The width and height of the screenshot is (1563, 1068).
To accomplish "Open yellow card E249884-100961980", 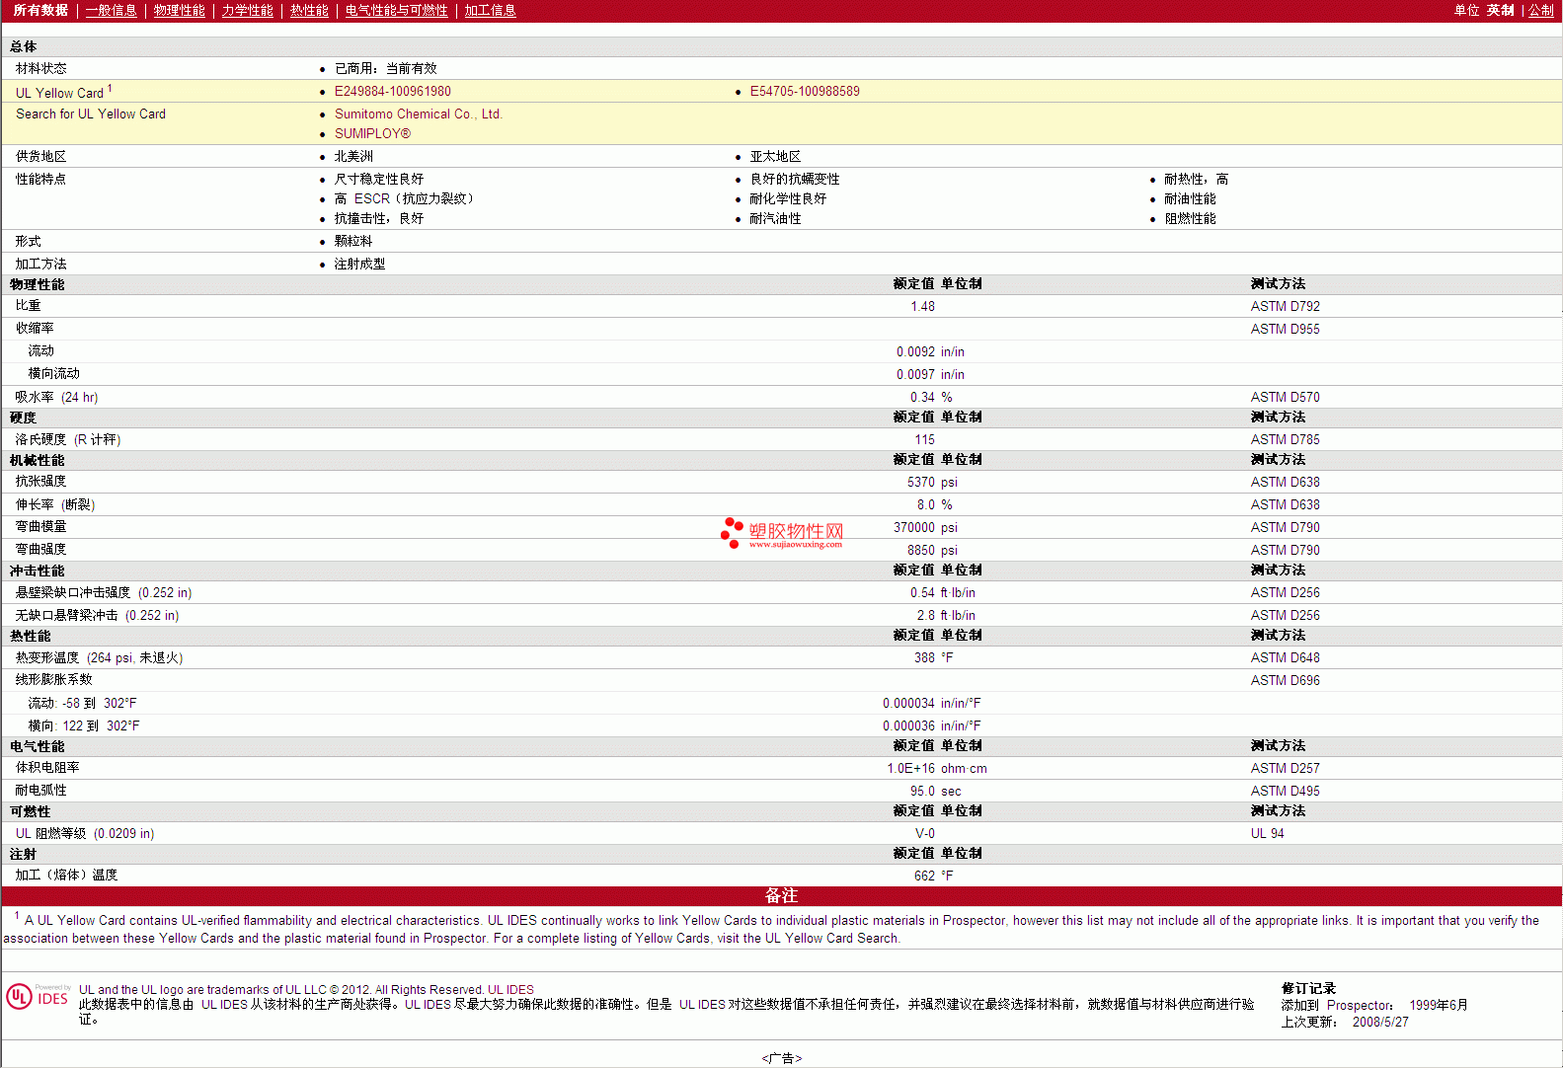I will [x=392, y=91].
